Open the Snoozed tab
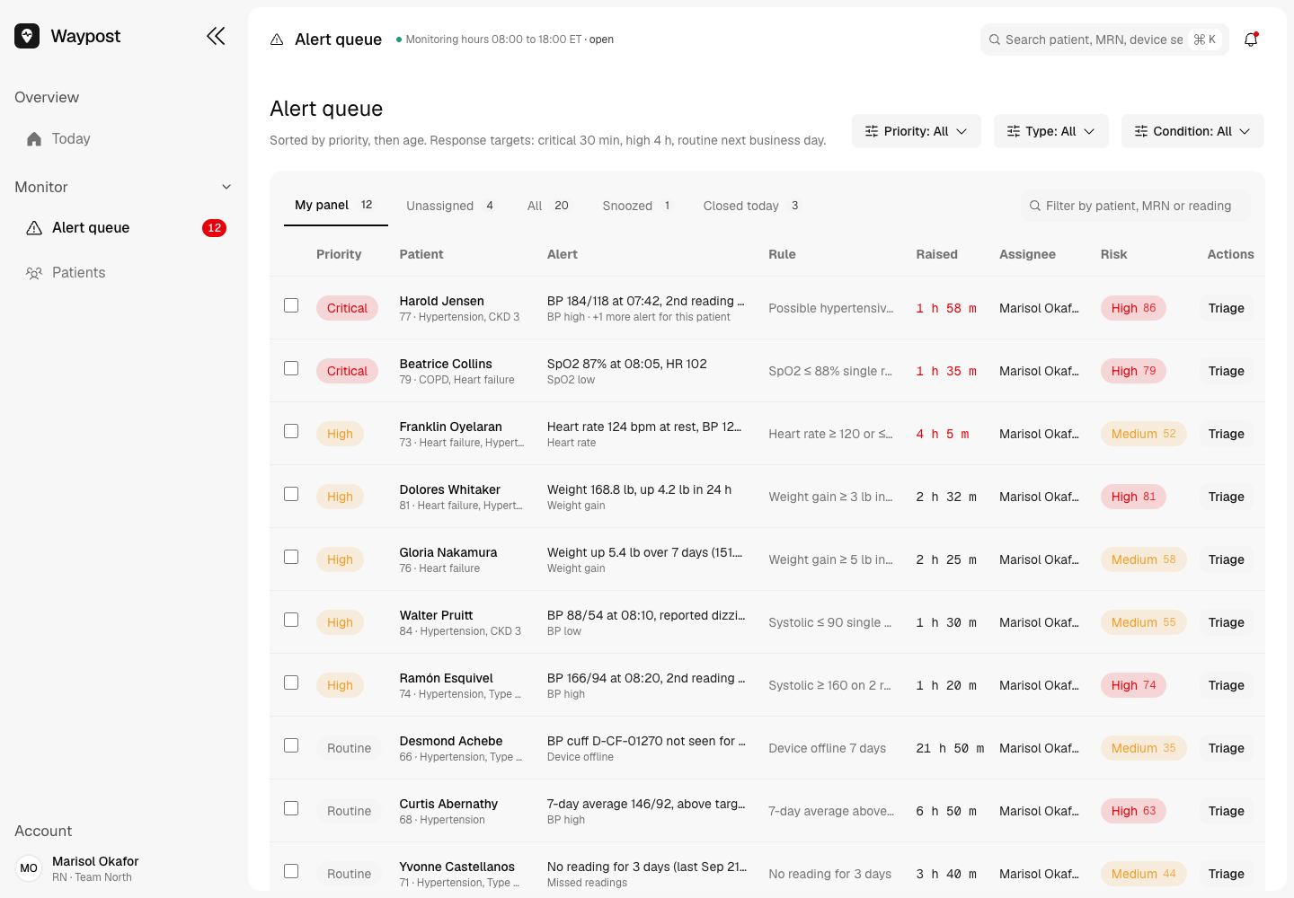 (x=637, y=206)
